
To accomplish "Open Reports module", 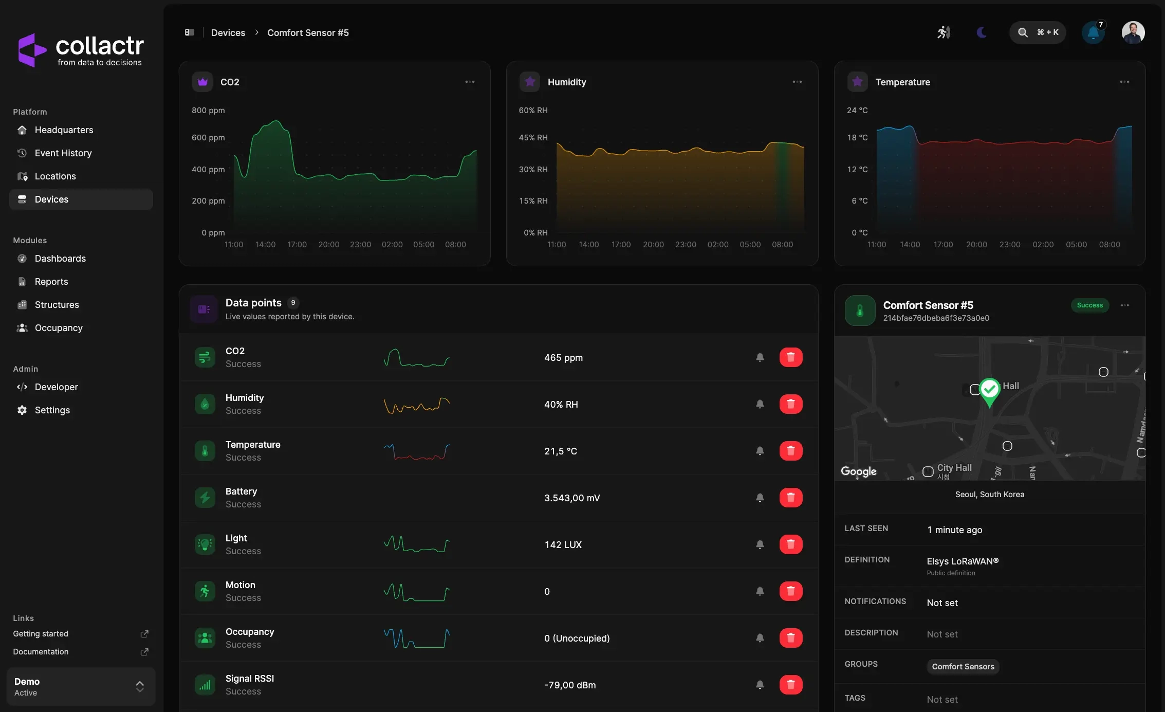I will click(x=81, y=282).
